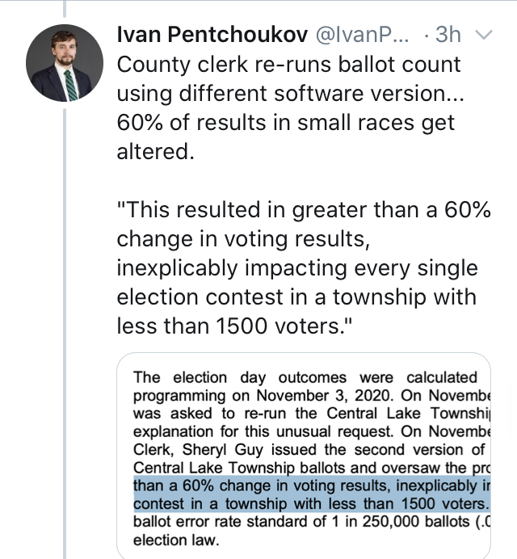Click the 3h timestamp

[448, 35]
